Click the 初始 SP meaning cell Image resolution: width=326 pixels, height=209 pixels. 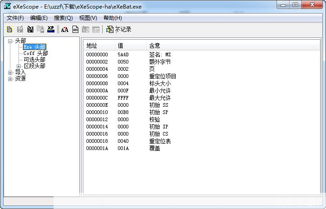coord(158,112)
